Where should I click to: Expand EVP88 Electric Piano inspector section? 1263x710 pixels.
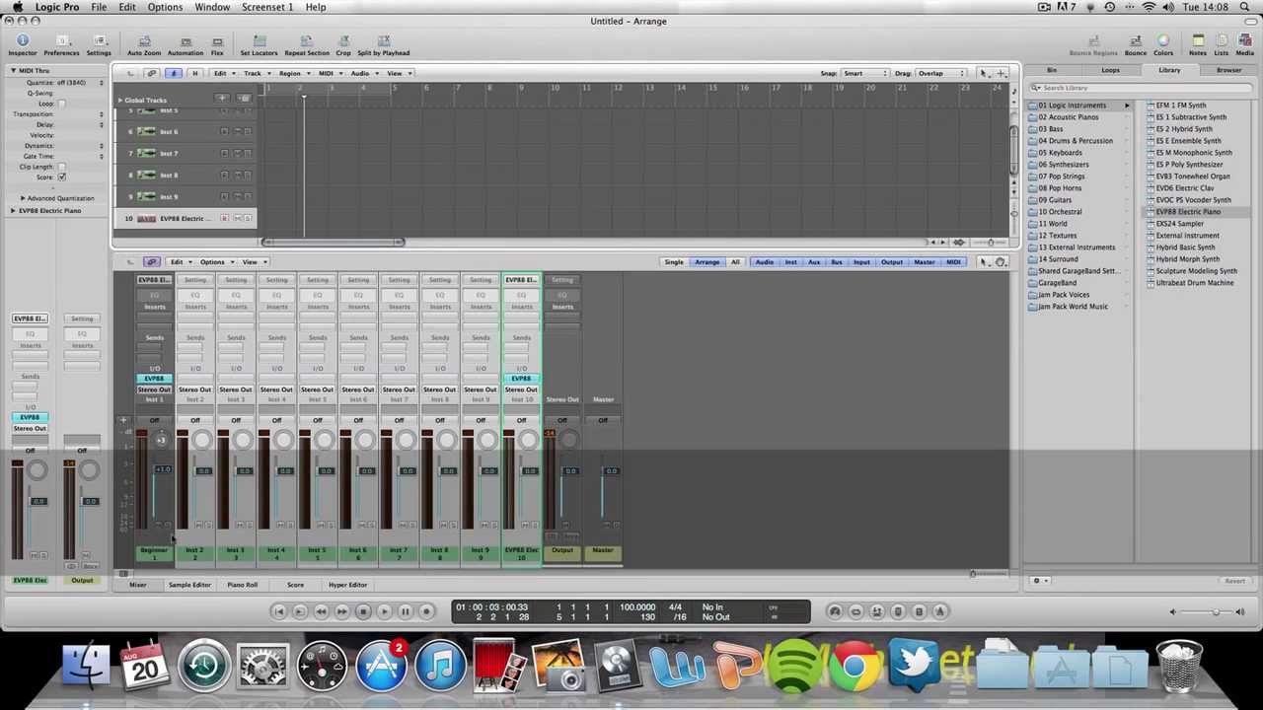[x=13, y=210]
